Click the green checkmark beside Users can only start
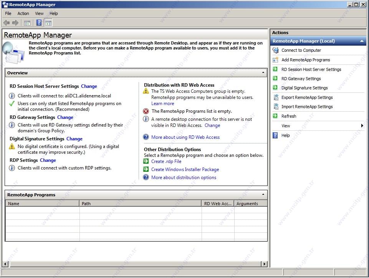Screen dimensions: 369x278 tap(12, 104)
